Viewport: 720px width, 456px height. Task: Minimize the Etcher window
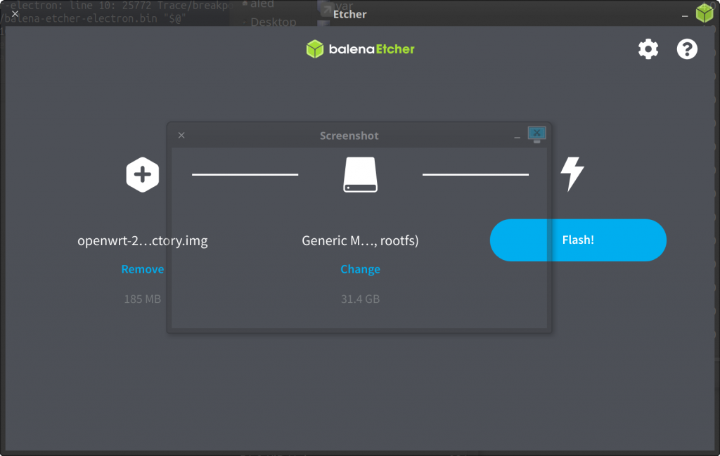point(685,15)
